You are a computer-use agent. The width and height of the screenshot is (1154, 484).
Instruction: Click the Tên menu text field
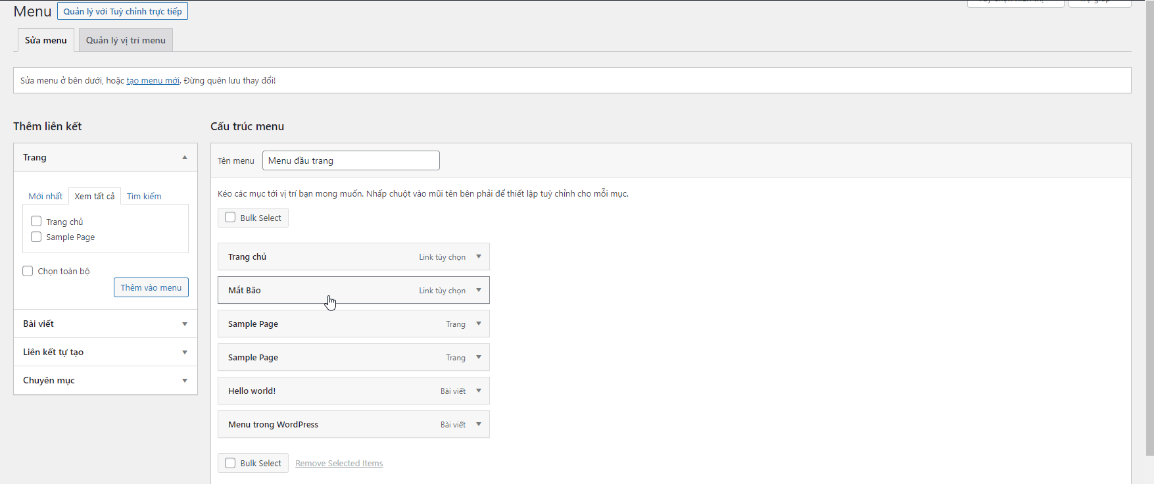(x=350, y=160)
